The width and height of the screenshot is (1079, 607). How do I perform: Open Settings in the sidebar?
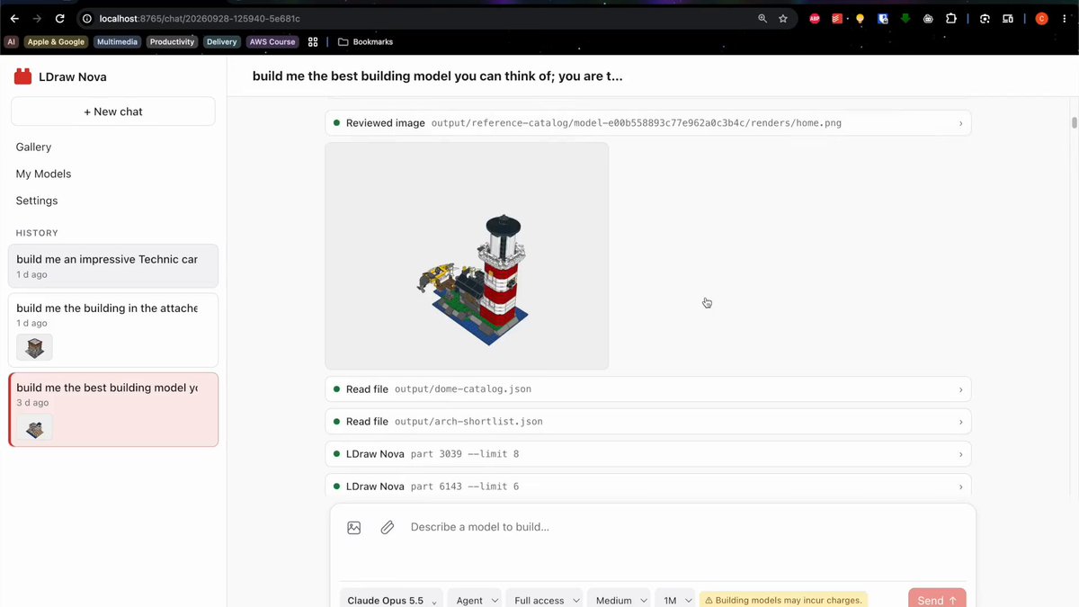coord(37,201)
